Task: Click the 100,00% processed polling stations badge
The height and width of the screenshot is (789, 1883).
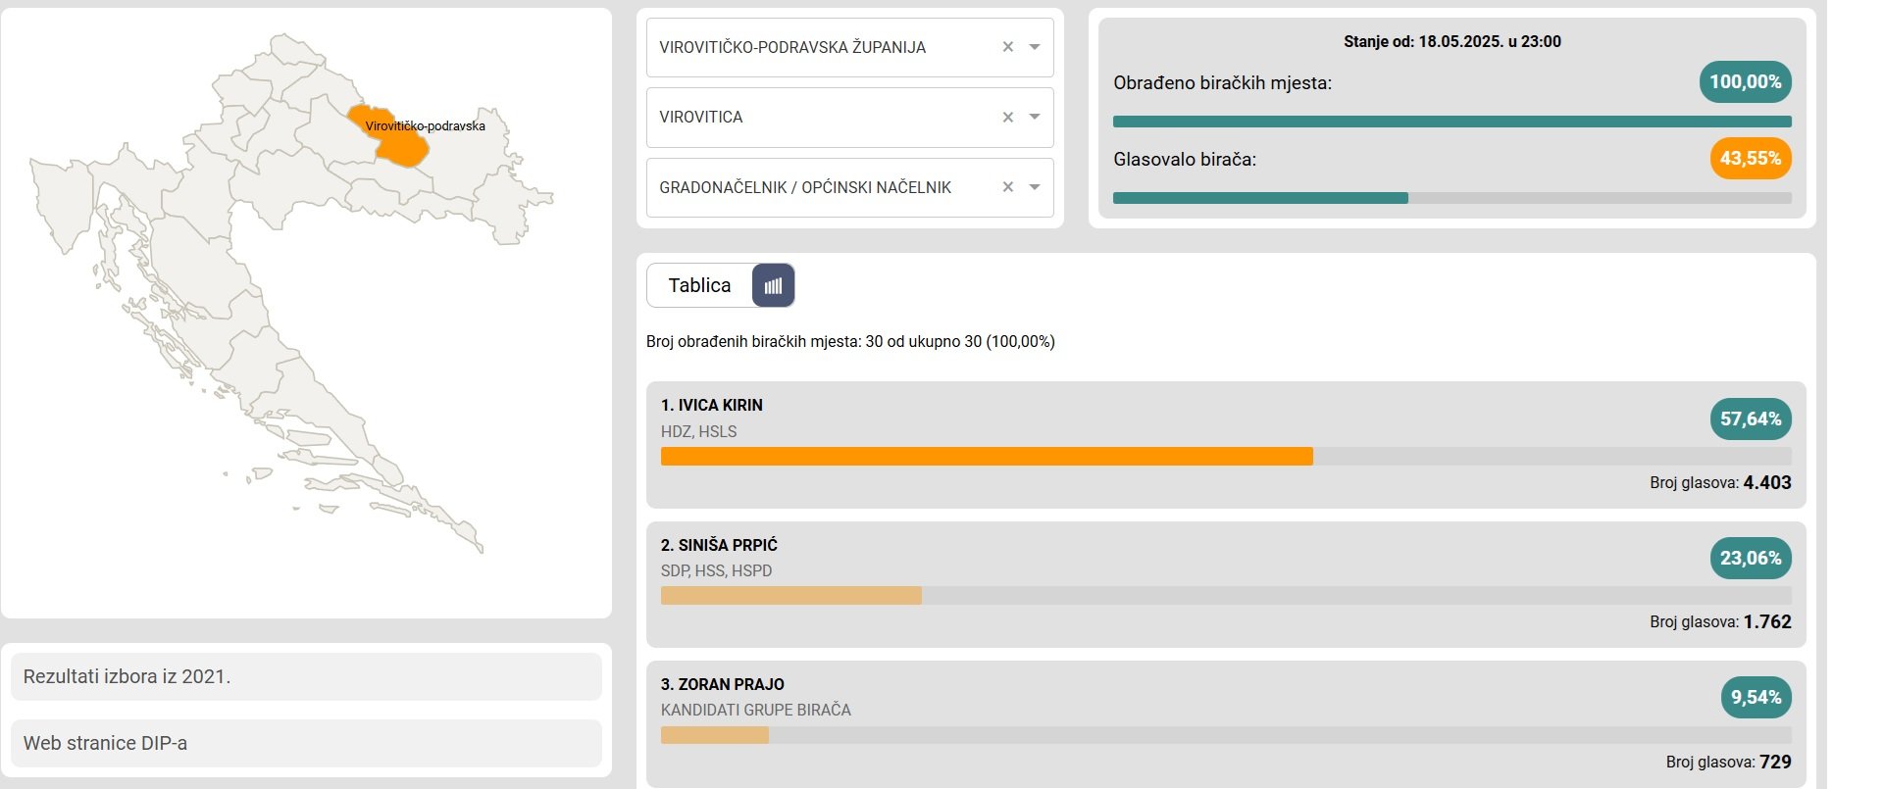Action: point(1746,82)
